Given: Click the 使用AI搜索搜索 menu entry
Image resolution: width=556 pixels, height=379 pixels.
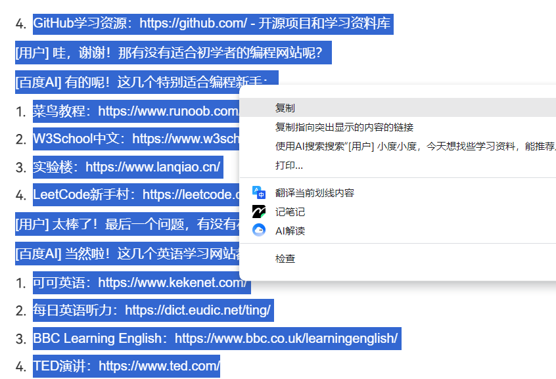Looking at the screenshot, I should (x=398, y=146).
